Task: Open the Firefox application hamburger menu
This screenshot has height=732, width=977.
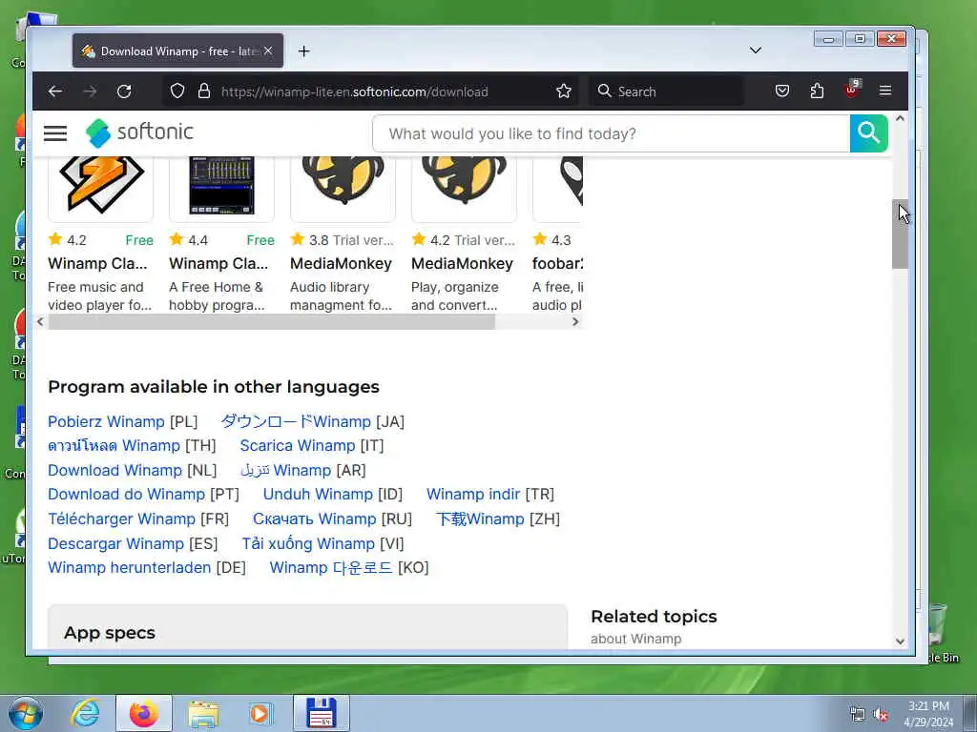Action: [885, 91]
